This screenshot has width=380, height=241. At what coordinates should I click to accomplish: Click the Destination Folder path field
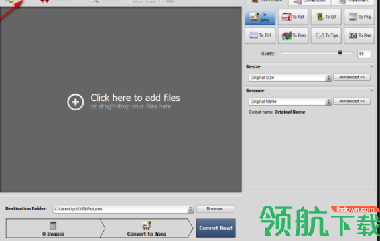tap(121, 209)
